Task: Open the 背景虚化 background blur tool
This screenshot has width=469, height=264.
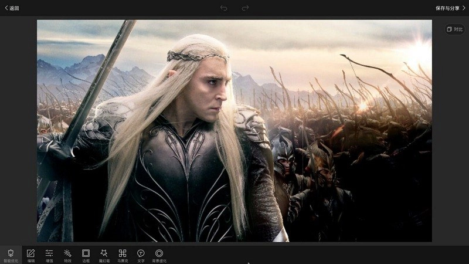Action: (159, 255)
